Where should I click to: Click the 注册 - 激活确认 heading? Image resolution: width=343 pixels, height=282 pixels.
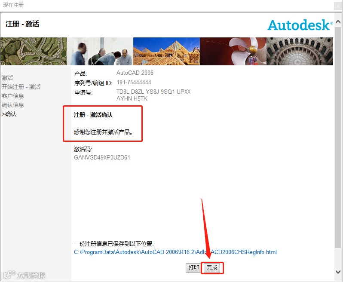click(93, 115)
